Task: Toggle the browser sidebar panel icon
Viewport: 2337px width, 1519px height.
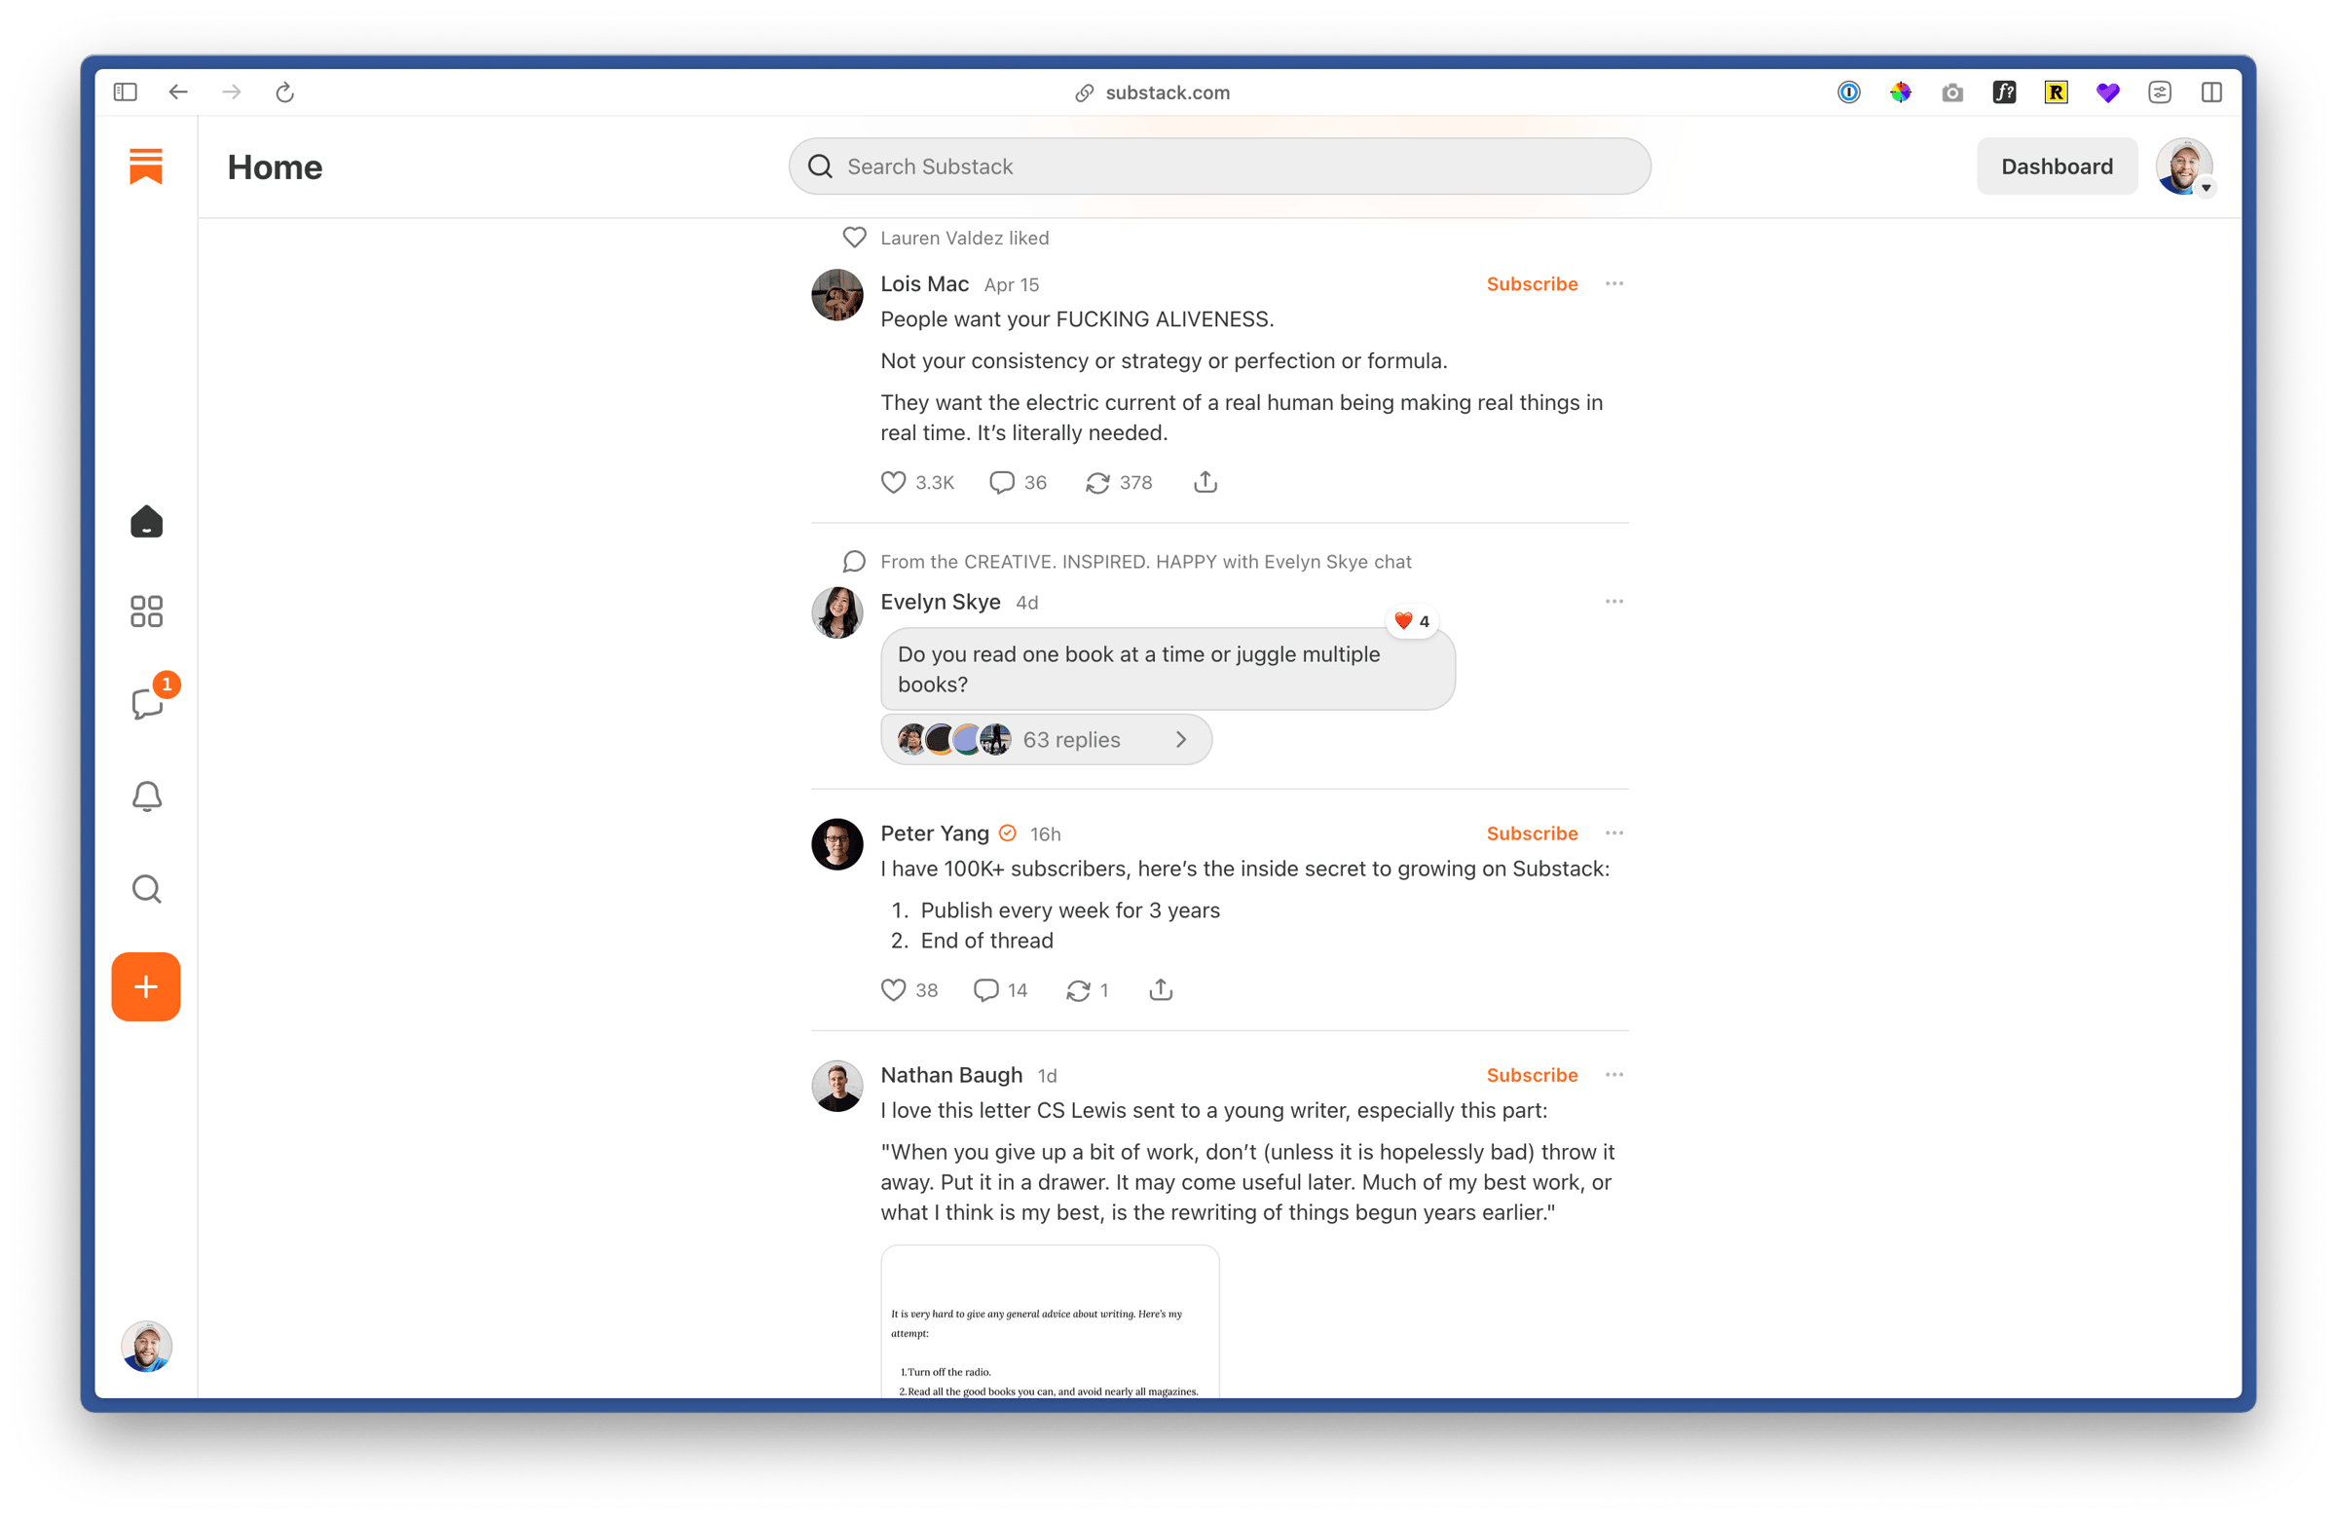Action: (125, 93)
